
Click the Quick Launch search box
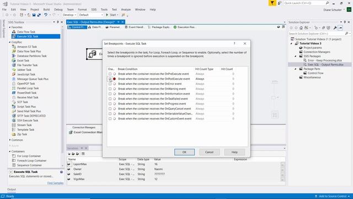[304, 3]
